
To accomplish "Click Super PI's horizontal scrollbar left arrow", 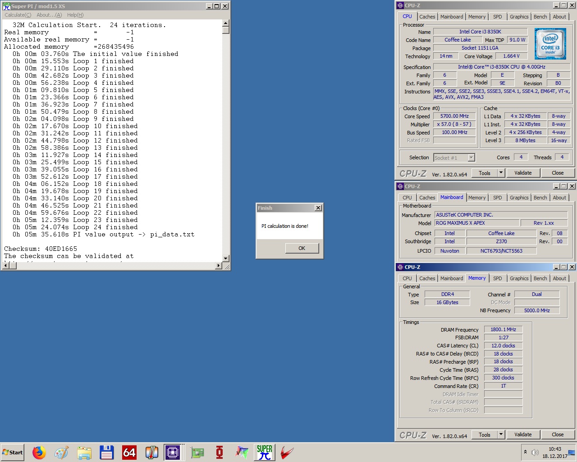I will (5, 266).
